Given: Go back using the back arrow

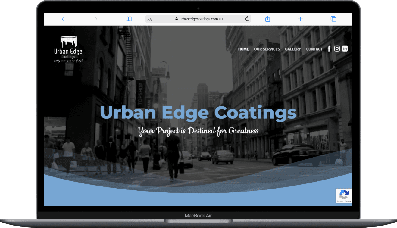Looking at the screenshot, I should click(x=63, y=19).
